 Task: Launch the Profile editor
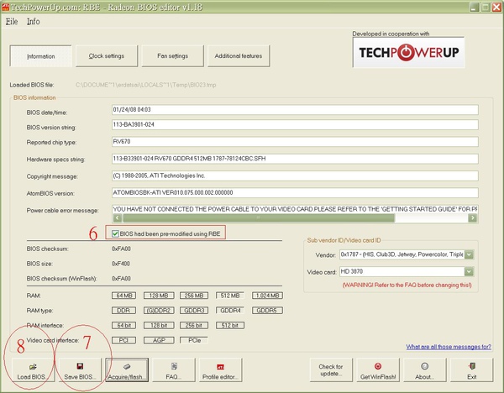(x=220, y=370)
